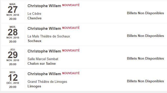Select Salle Marcel Sembat venue
Screen dimensions: 167x93
tap(43, 59)
